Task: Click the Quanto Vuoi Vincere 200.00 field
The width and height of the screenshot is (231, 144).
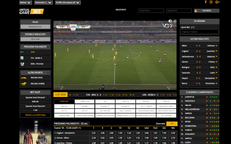Action: pyautogui.click(x=35, y=102)
